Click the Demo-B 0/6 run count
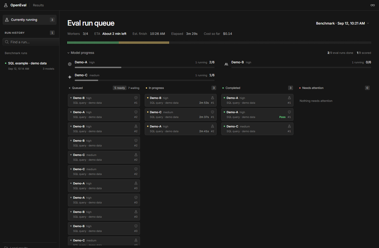The image size is (379, 248). tap(368, 62)
